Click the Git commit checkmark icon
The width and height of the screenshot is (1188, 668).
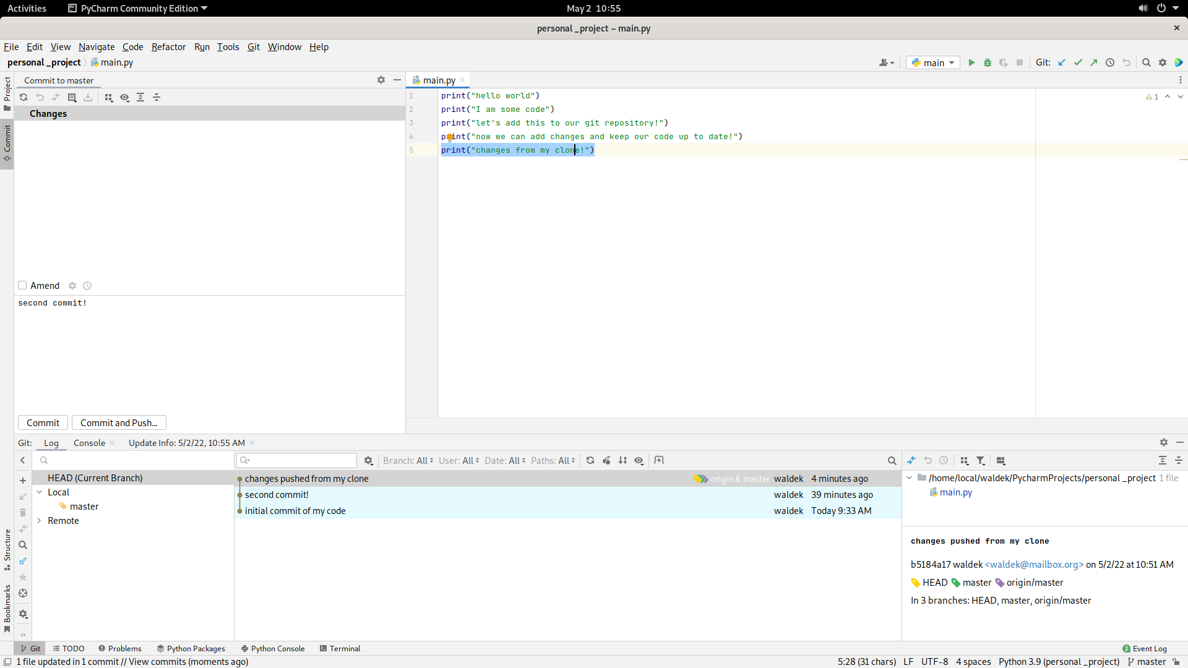[1078, 62]
